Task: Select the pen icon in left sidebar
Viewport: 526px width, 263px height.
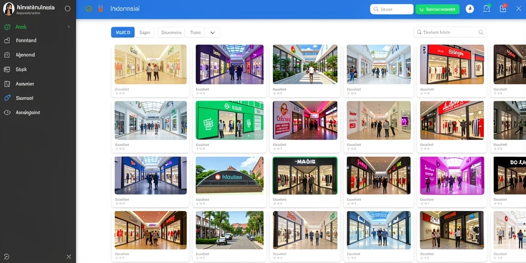Action: pyautogui.click(x=7, y=98)
